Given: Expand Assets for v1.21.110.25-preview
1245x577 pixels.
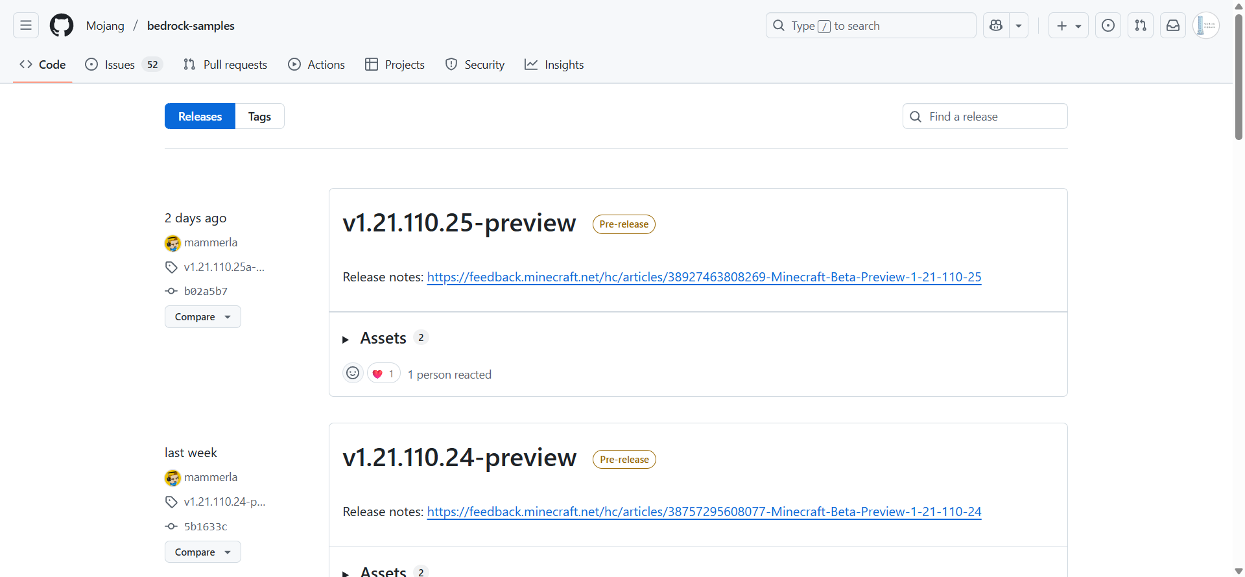Looking at the screenshot, I should (384, 338).
